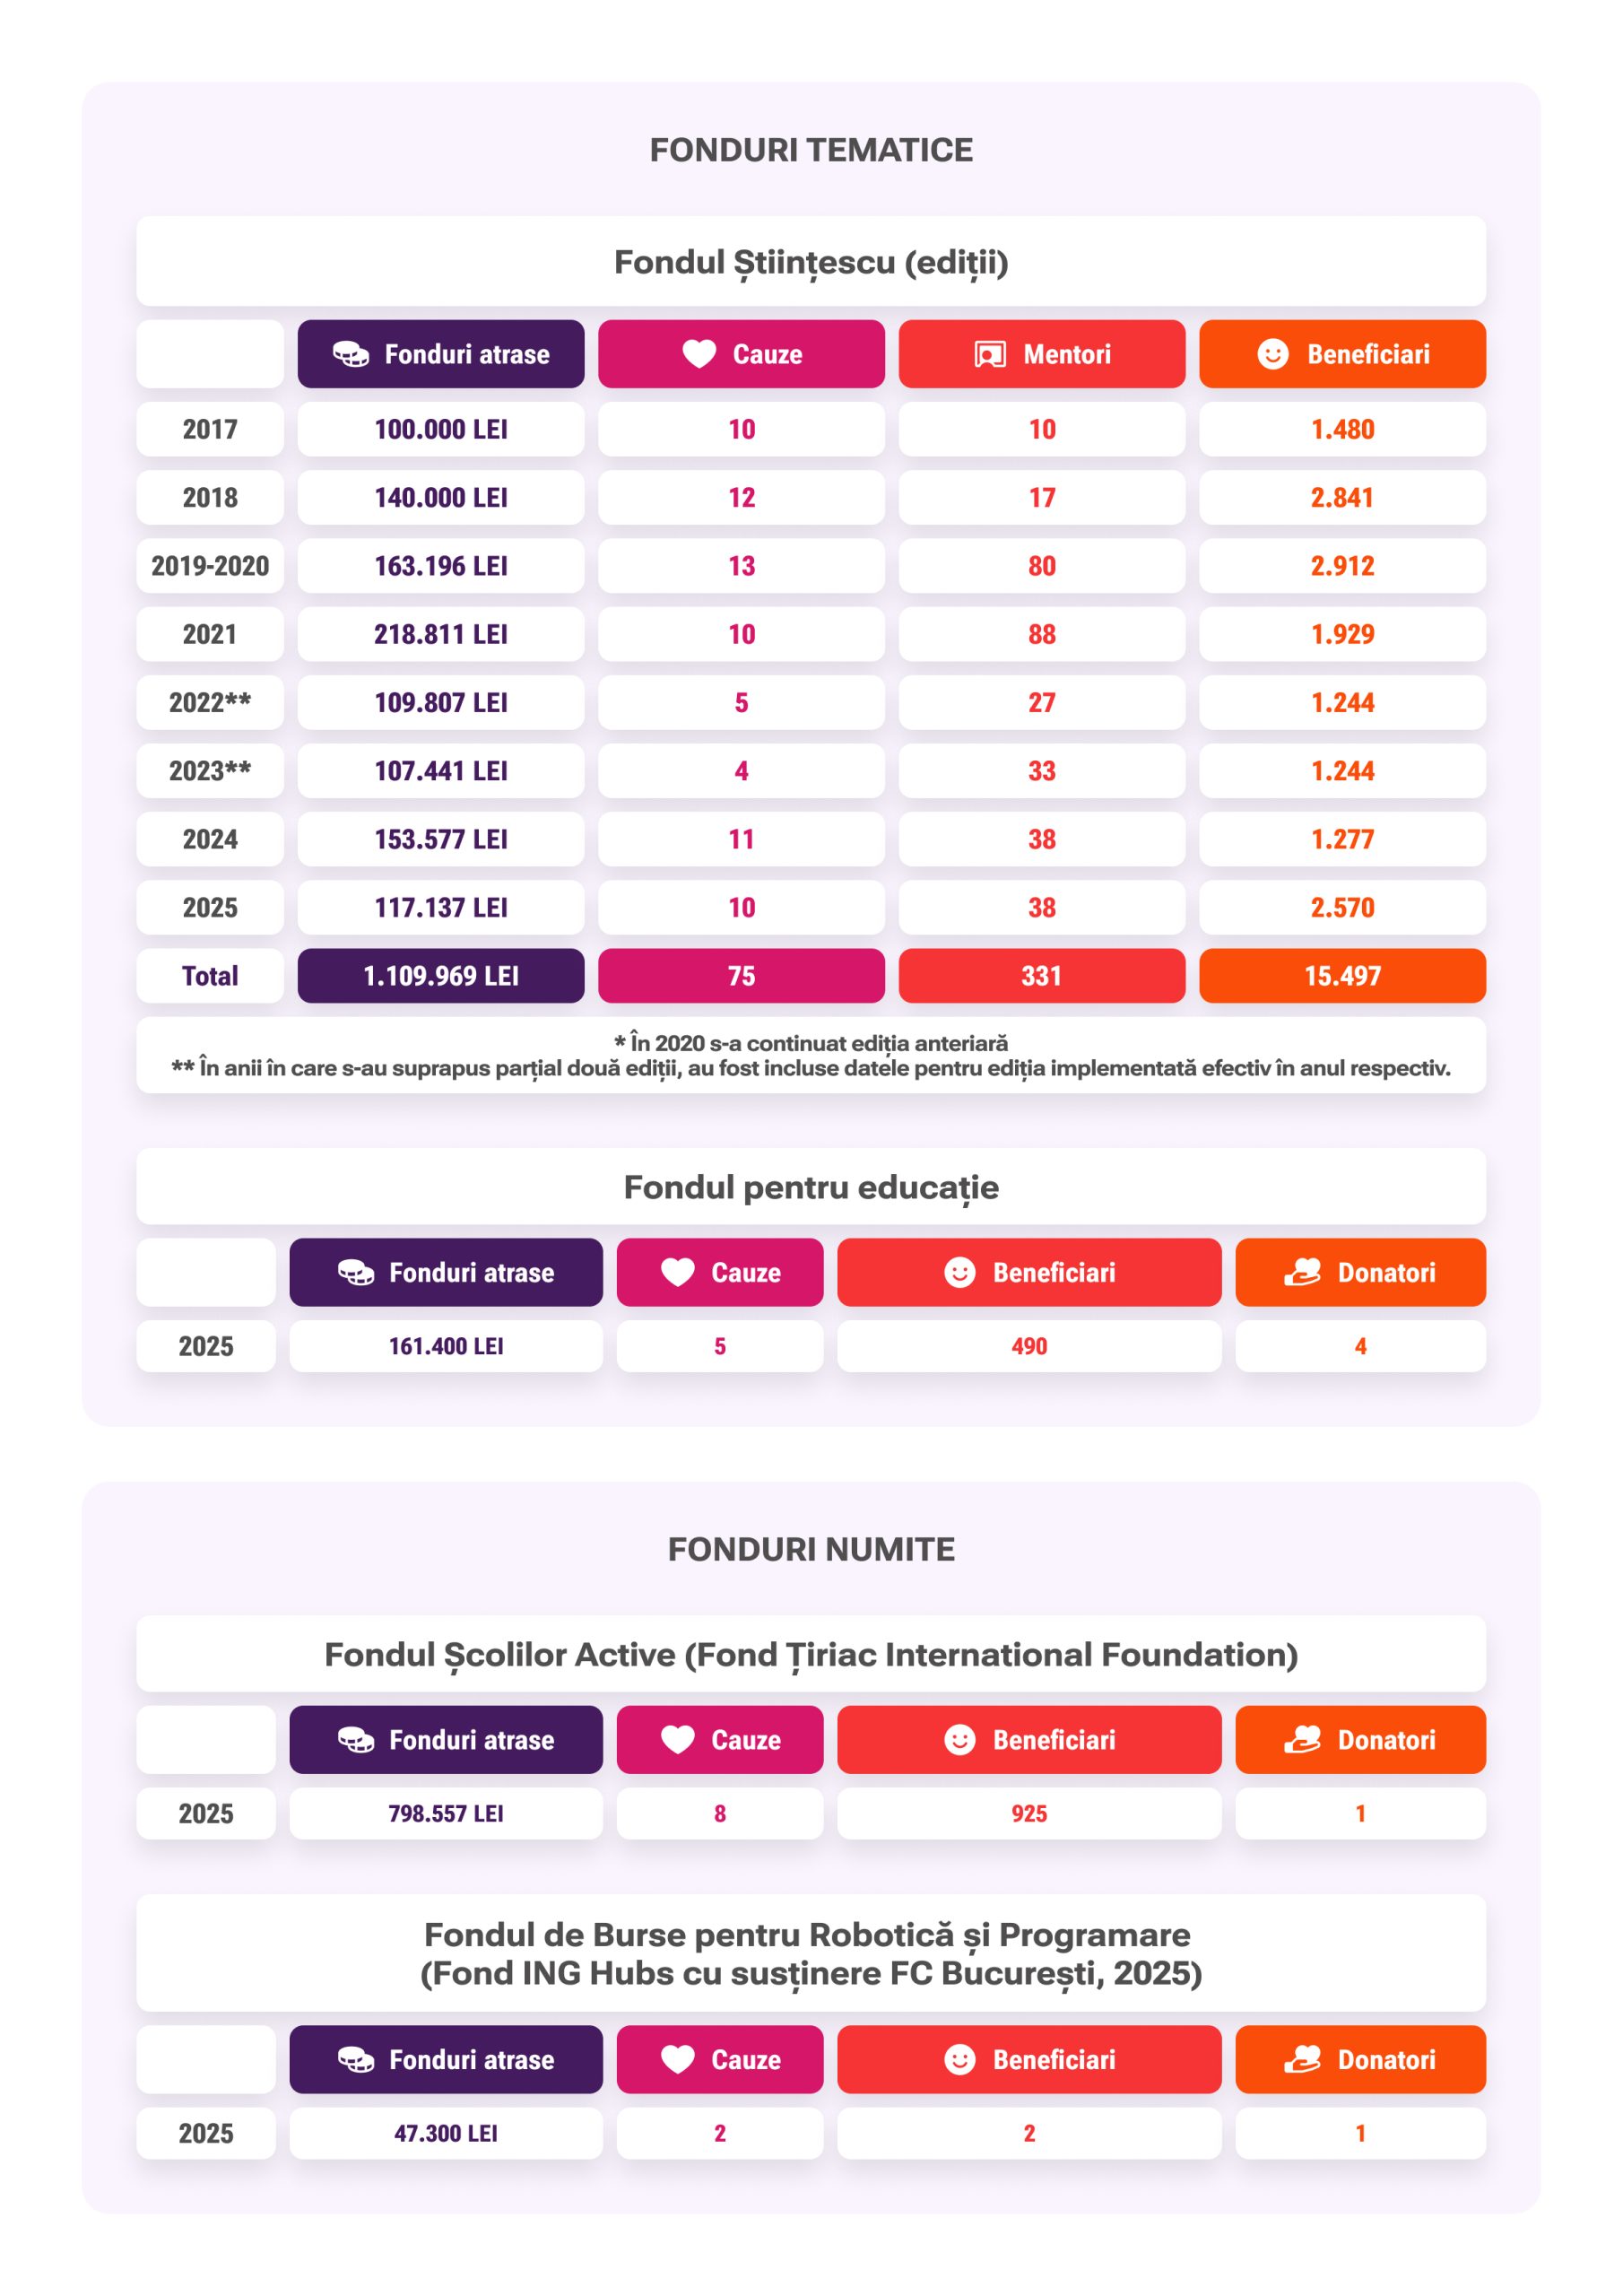Click the 47.300 LEI funds cell
This screenshot has height=2296, width=1623.
pos(446,2132)
